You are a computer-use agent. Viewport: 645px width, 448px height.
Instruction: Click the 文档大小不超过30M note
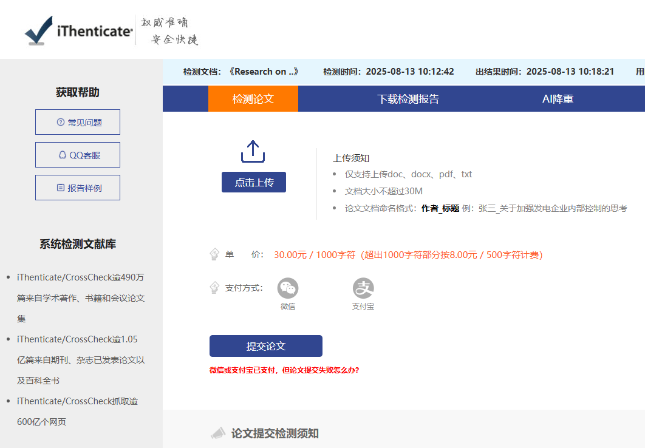tap(383, 191)
